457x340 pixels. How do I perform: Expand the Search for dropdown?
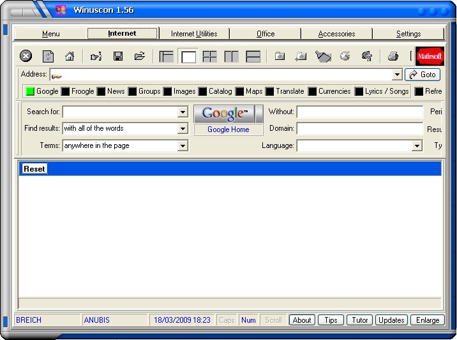[183, 112]
